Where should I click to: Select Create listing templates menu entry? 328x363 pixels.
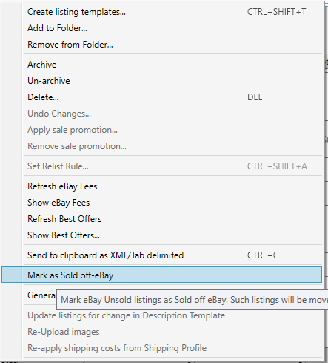point(161,12)
